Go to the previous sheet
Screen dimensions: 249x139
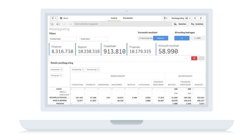coord(195,18)
